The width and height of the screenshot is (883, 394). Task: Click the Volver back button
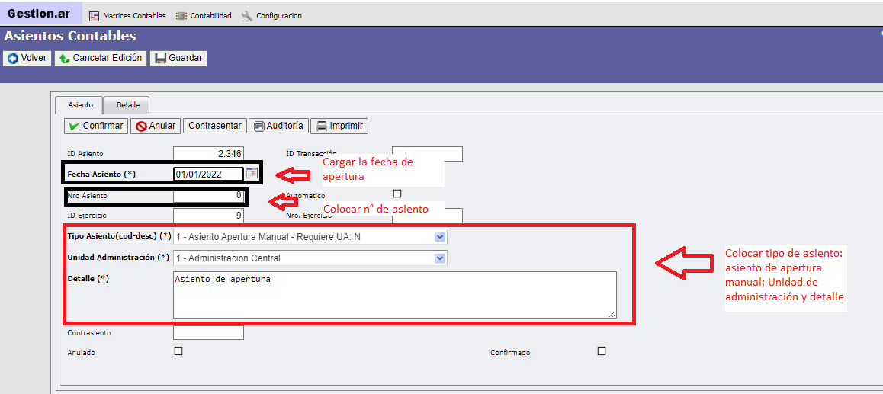click(x=27, y=58)
